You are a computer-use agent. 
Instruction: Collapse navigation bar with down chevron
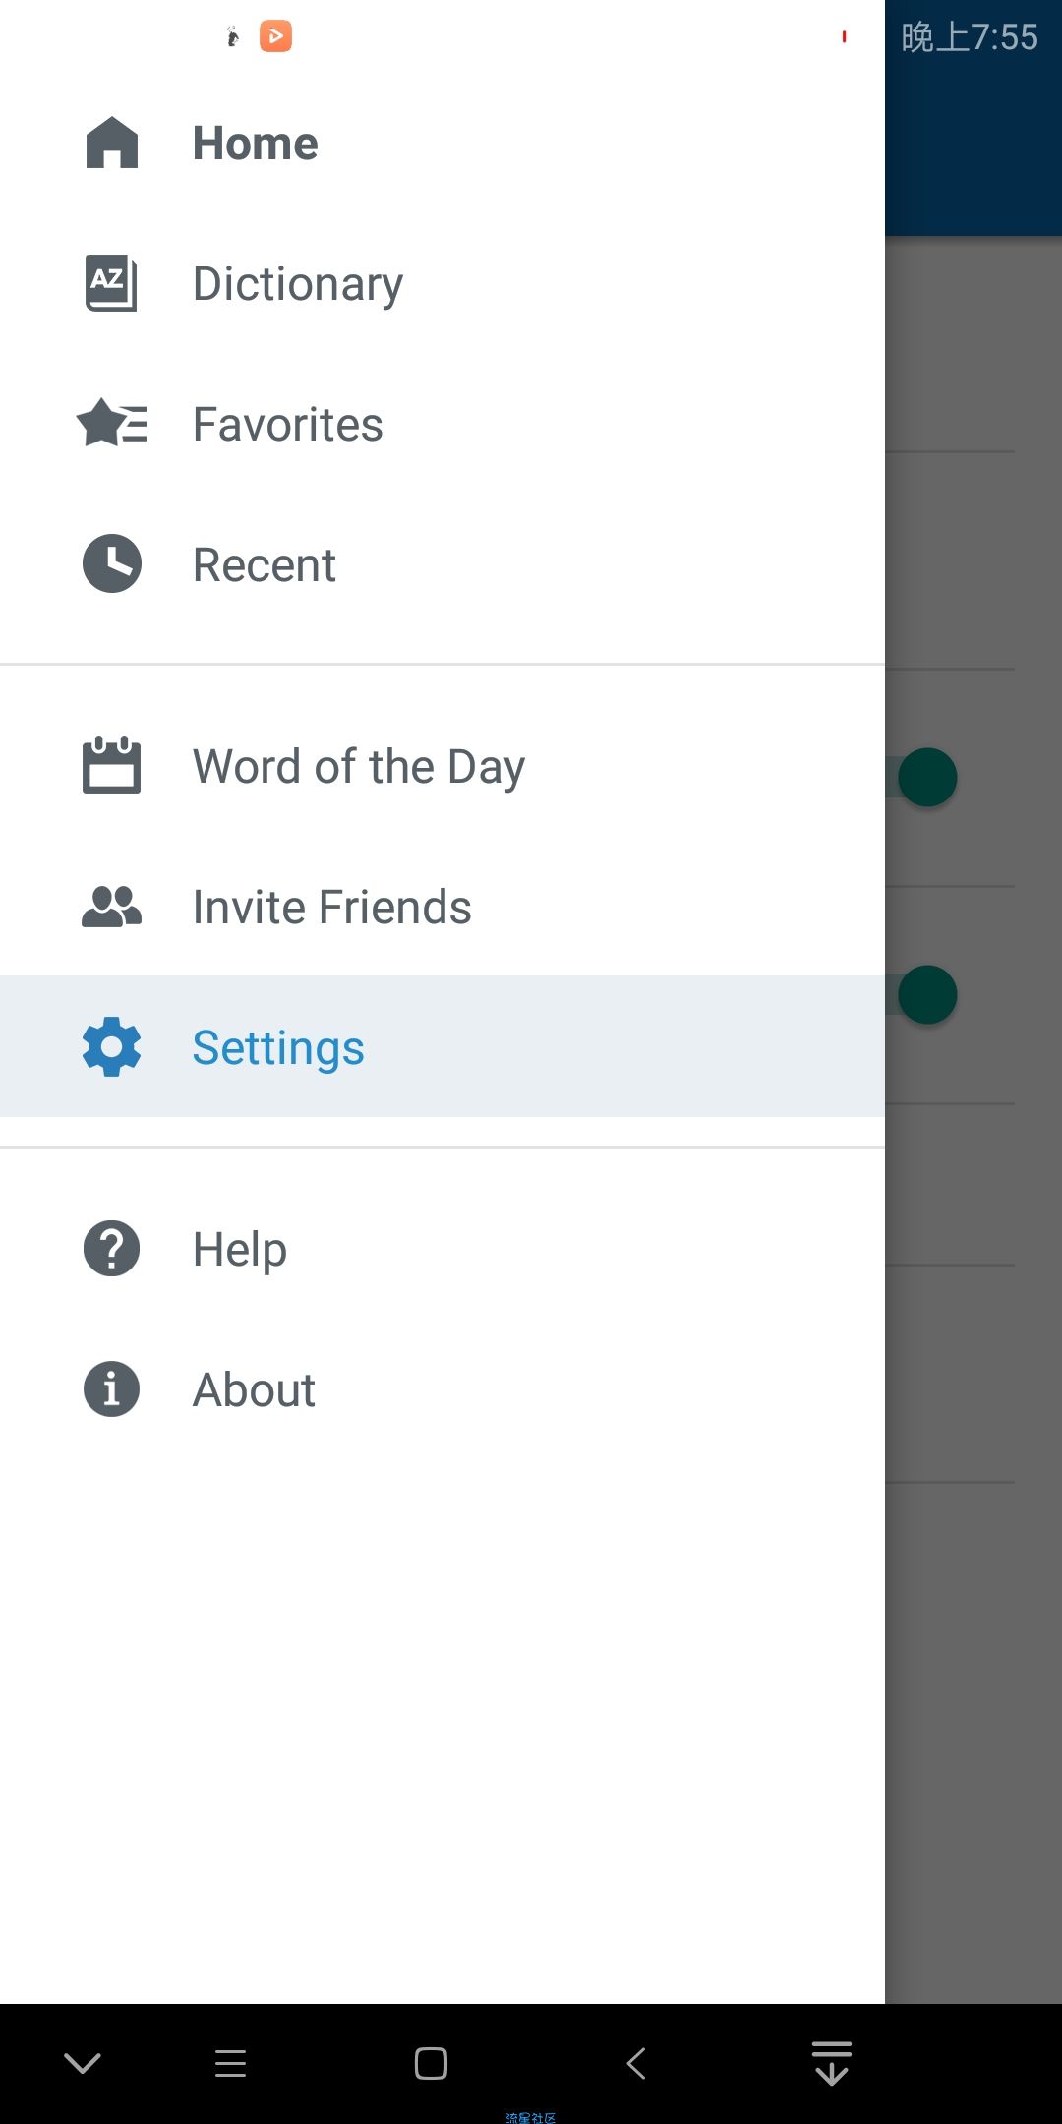tap(83, 2063)
